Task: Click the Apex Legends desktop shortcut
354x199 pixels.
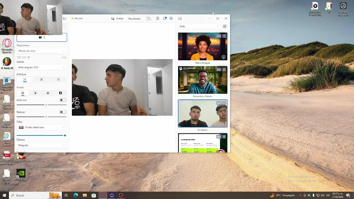Action: pos(7,140)
